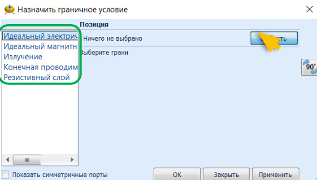Select 'Идеальный электрический' boundary type
Viewport: 317px width, 180px height.
(40, 36)
